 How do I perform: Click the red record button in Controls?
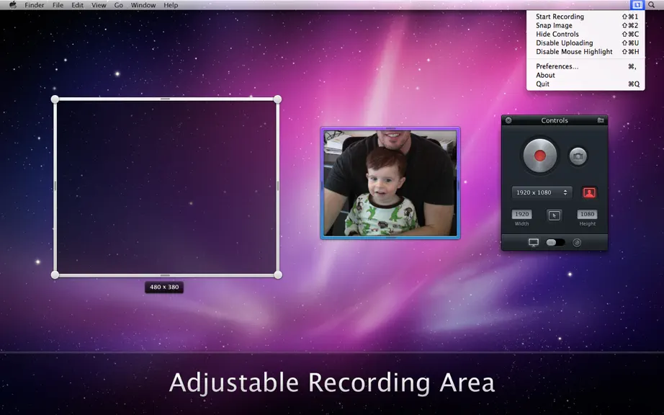(x=539, y=156)
